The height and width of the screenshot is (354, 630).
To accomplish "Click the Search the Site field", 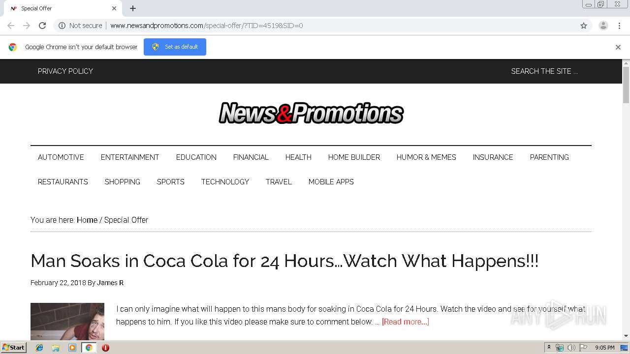I will pyautogui.click(x=544, y=71).
